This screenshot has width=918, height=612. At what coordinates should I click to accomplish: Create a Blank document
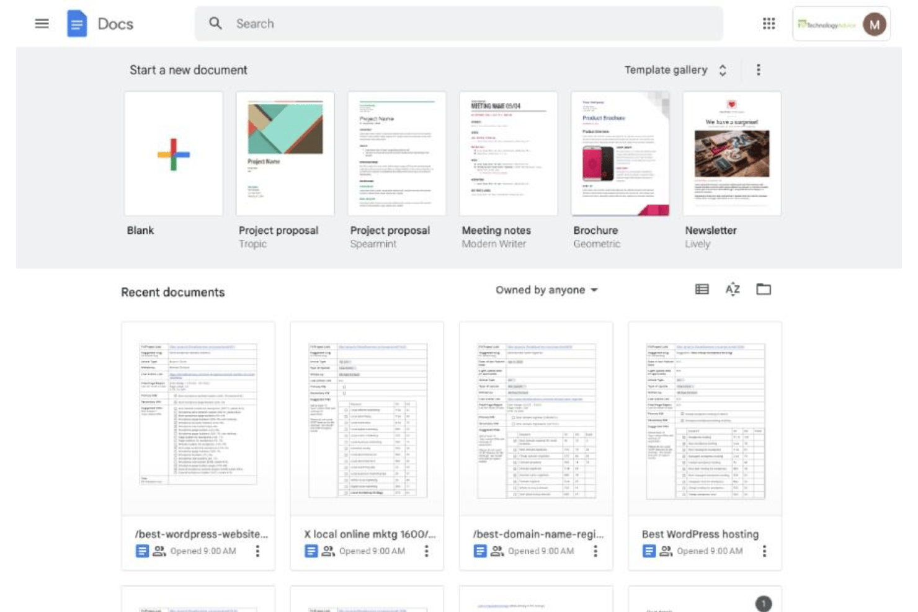click(174, 154)
